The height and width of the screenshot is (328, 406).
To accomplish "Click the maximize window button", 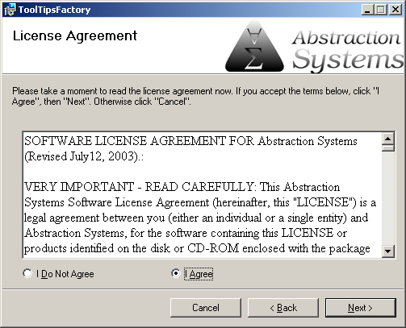I will click(x=381, y=10).
